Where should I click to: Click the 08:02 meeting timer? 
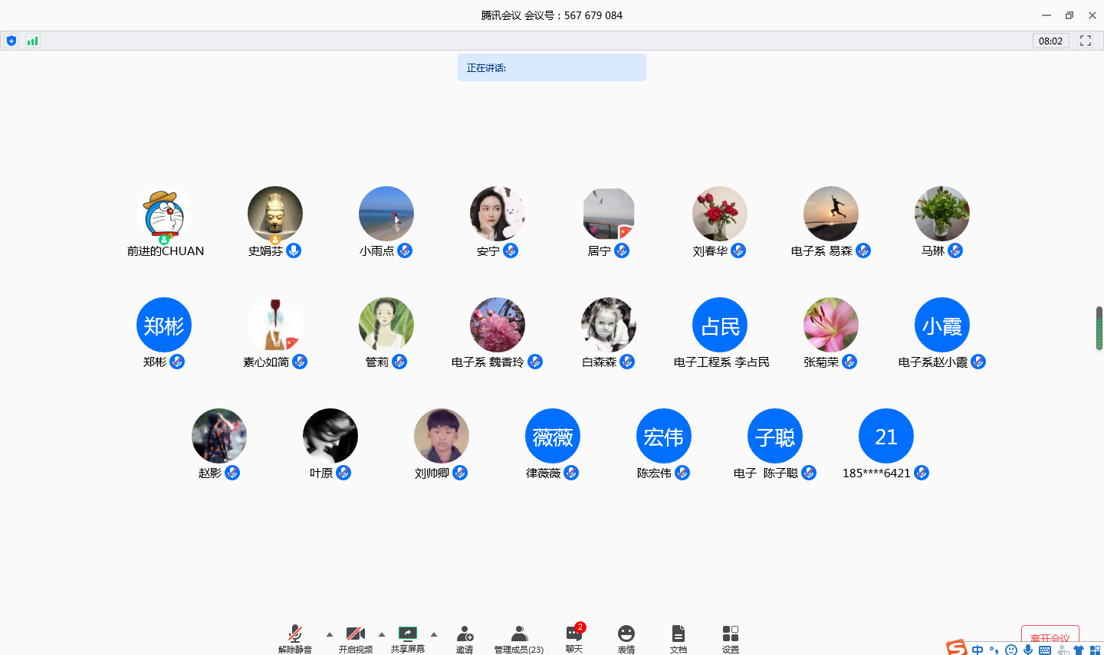point(1050,41)
